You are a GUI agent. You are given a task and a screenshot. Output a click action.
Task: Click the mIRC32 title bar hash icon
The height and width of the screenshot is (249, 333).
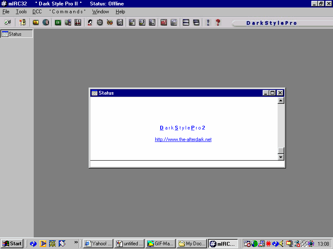pos(4,4)
